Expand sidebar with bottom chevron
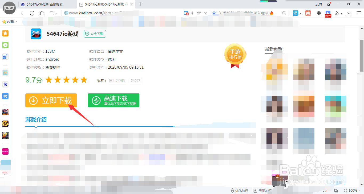This screenshot has width=364, height=194. point(5,174)
